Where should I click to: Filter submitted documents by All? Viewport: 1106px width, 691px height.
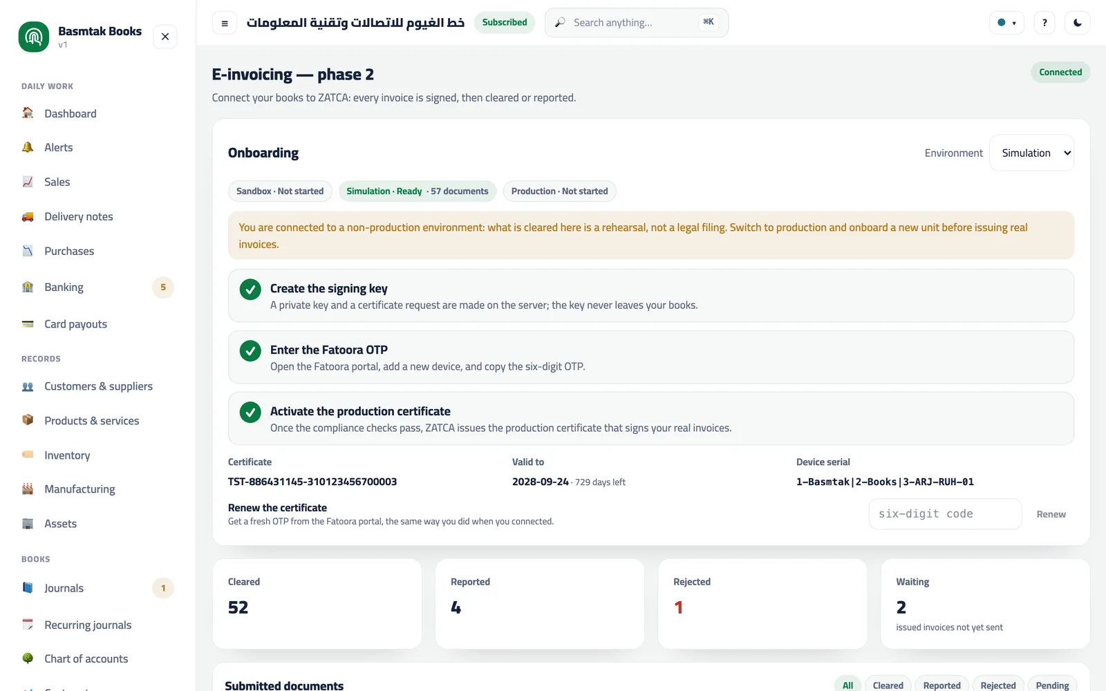[847, 685]
